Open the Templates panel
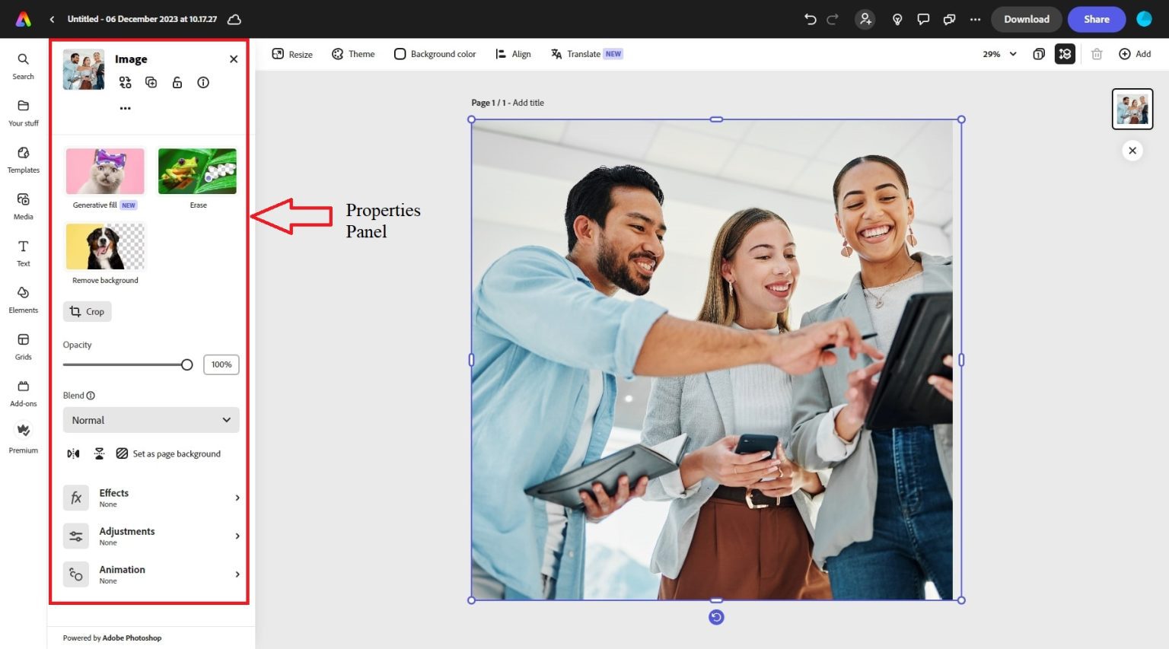This screenshot has height=649, width=1169. click(x=23, y=159)
